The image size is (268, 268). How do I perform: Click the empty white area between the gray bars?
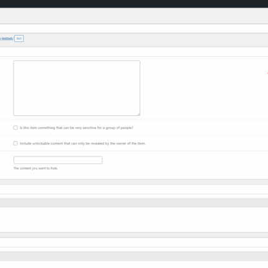click(134, 219)
